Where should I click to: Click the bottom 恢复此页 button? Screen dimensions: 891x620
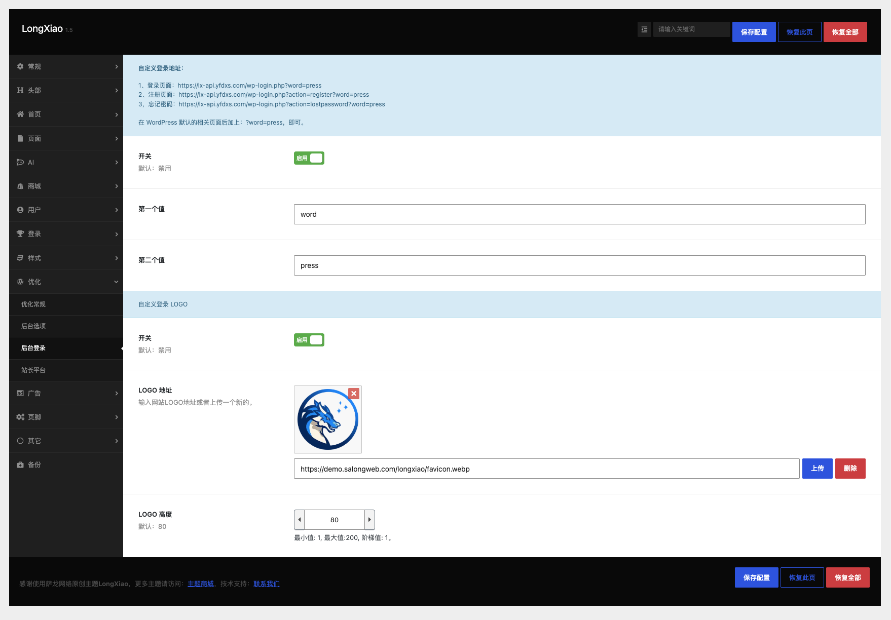(x=802, y=577)
